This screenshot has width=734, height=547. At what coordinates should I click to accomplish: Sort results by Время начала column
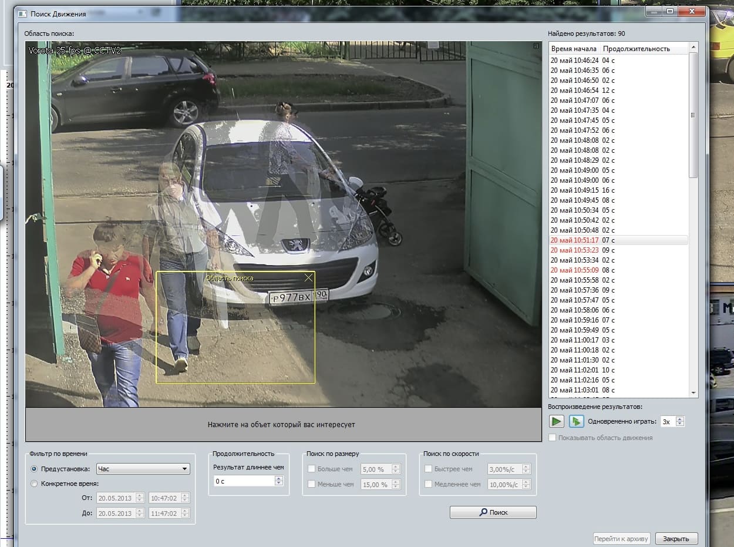coord(574,49)
